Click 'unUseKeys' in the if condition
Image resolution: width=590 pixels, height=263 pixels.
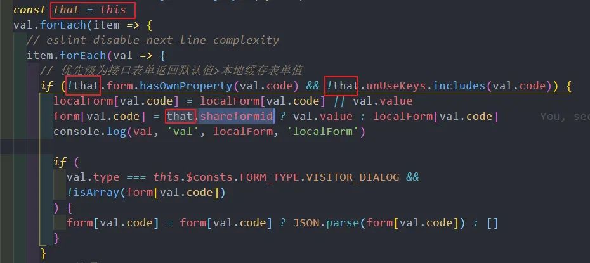point(397,86)
